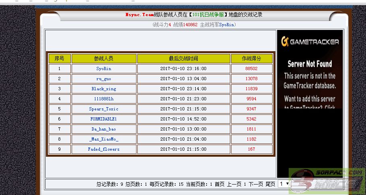
Task: Click the 作战得分 column header
Action: [251, 58]
